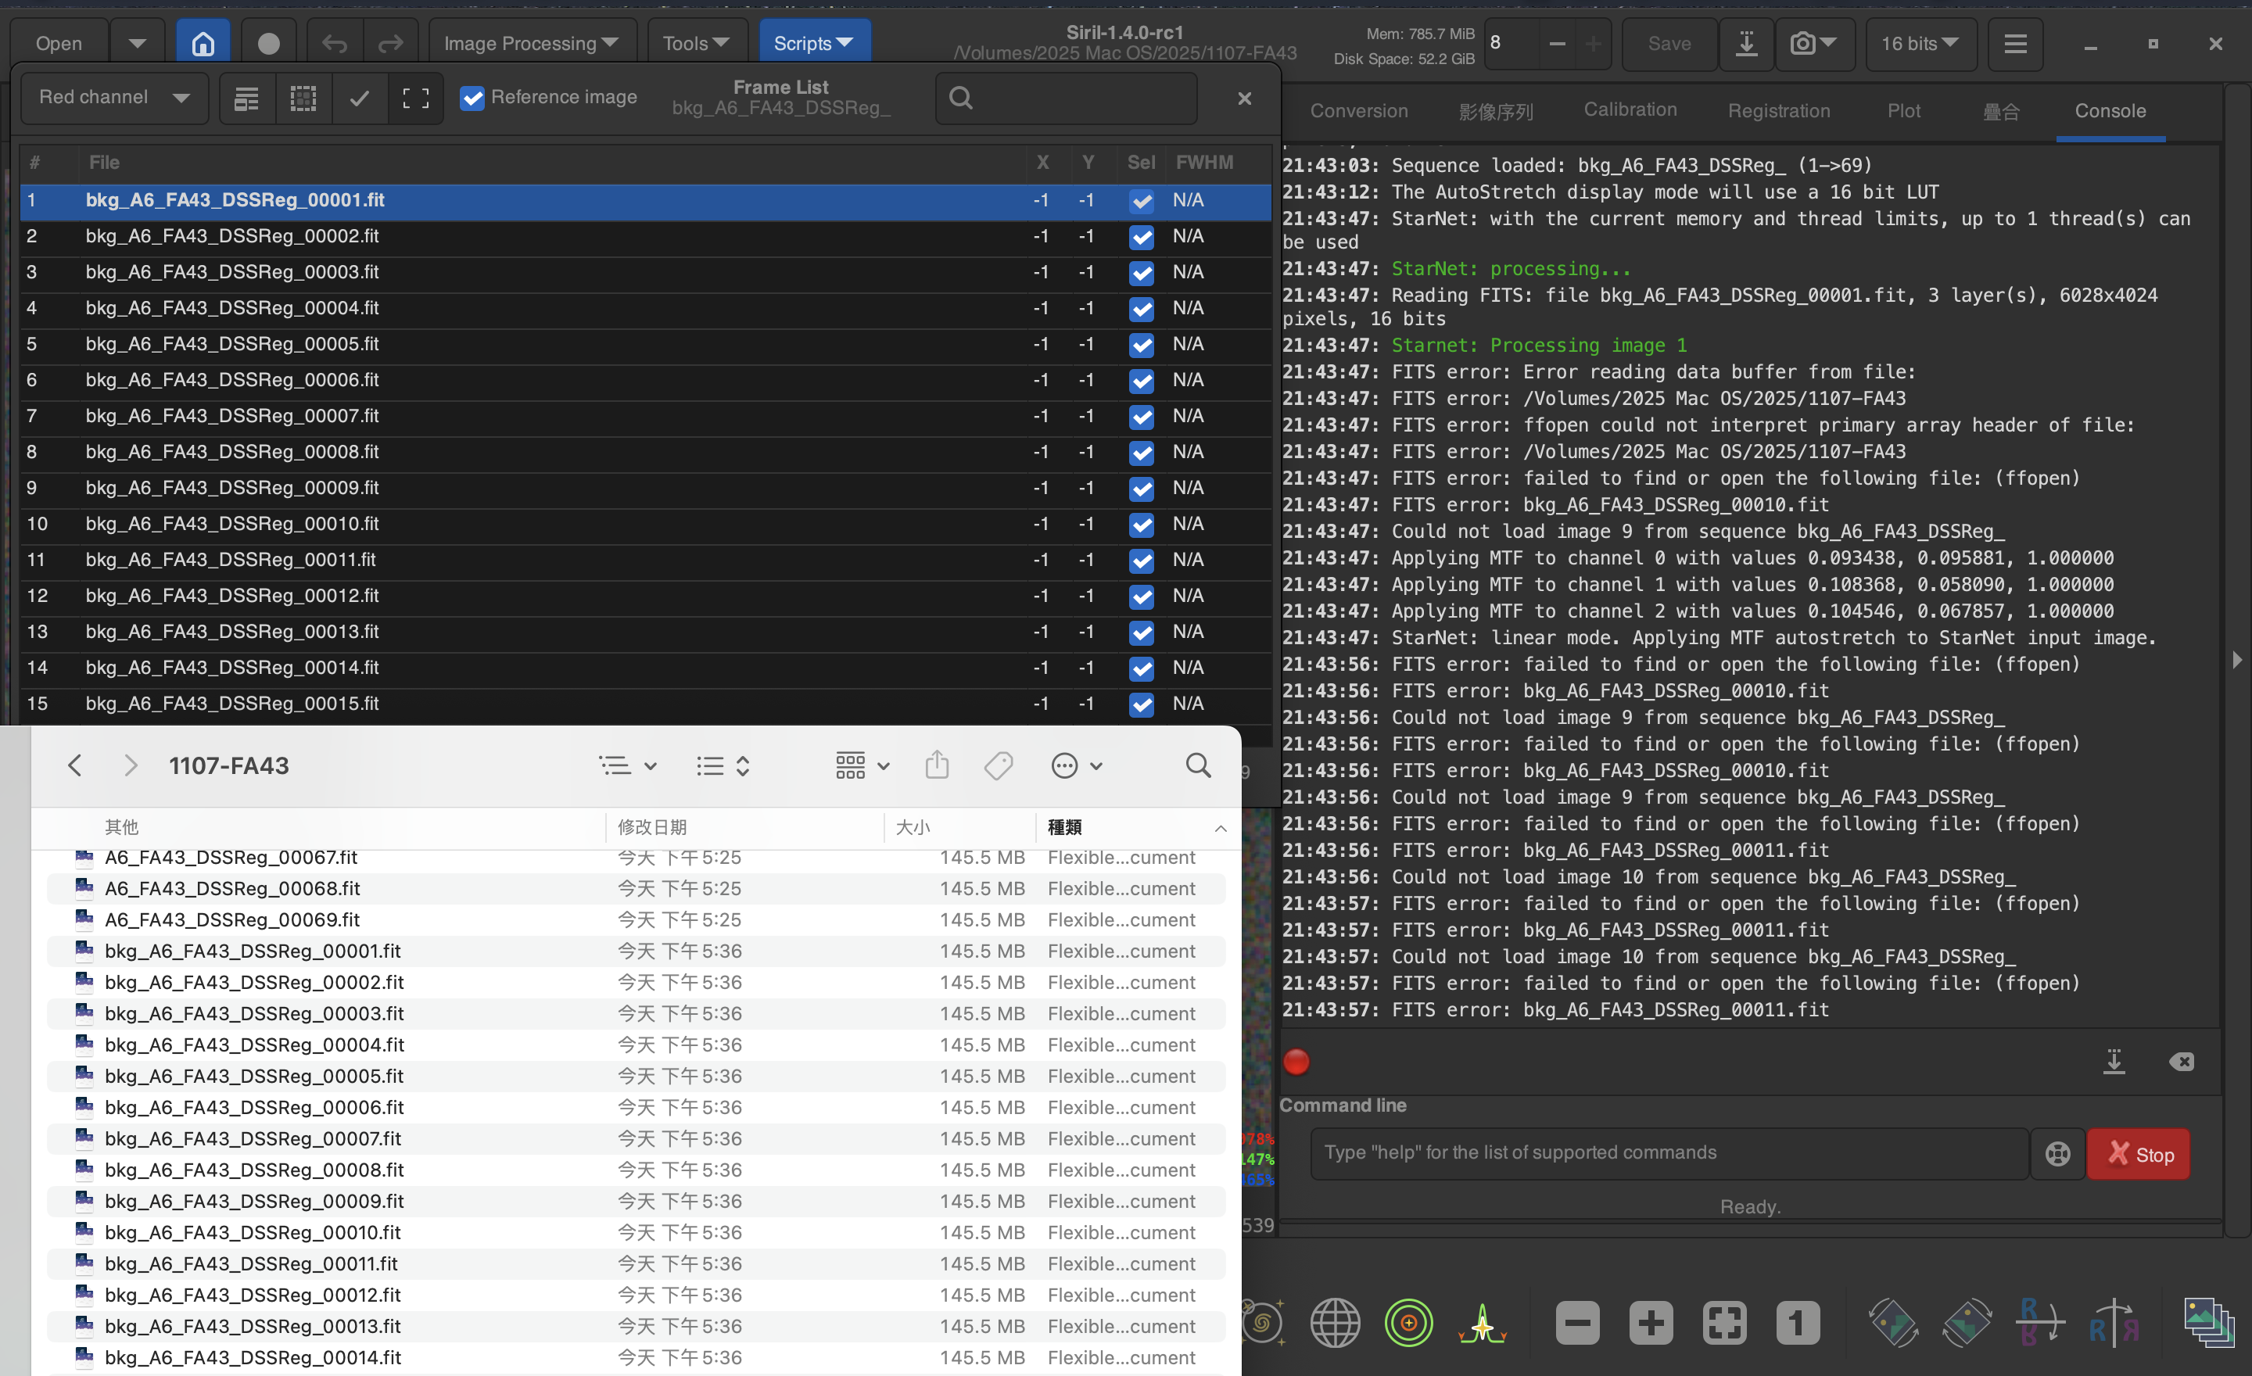Click the undo arrow icon
The image size is (2252, 1376).
point(335,43)
